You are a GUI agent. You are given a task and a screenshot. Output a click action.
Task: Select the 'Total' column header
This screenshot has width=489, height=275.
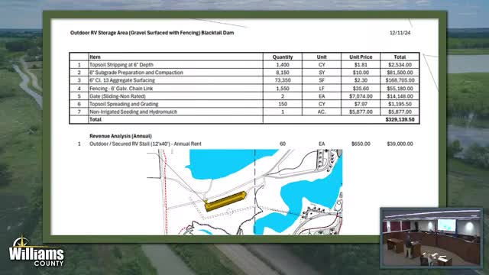(400, 57)
